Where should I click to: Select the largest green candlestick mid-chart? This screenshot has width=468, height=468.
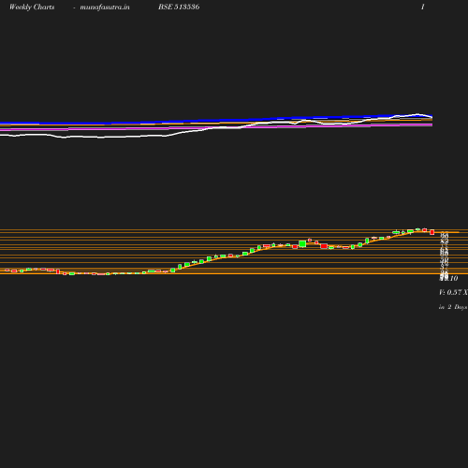click(302, 243)
